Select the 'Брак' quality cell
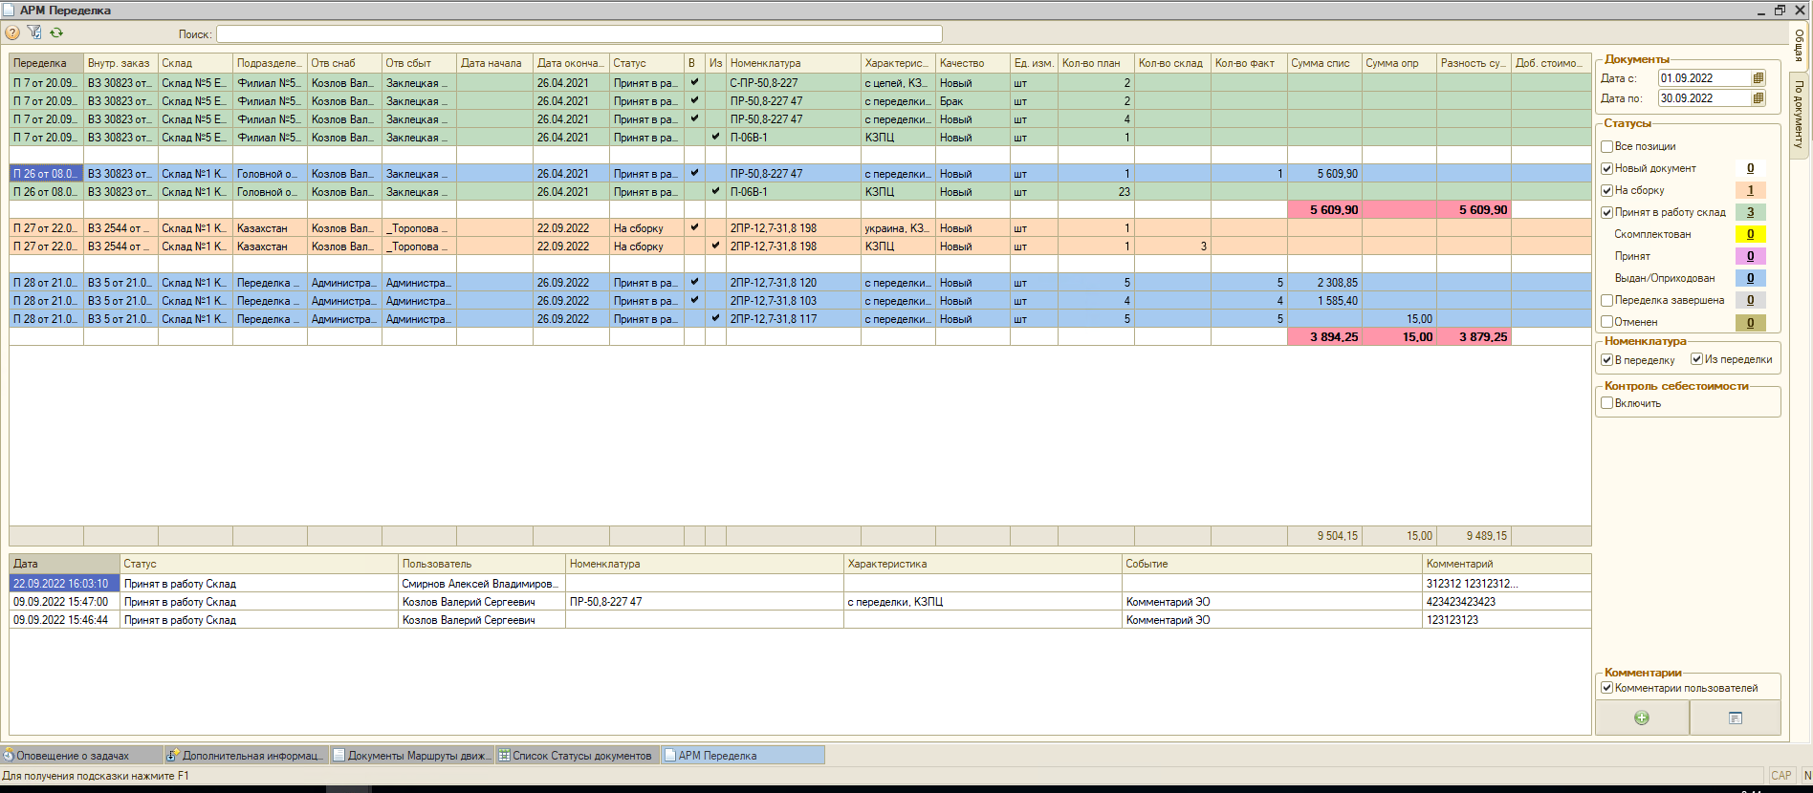 point(972,101)
